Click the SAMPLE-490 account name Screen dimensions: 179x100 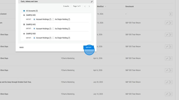(31, 15)
